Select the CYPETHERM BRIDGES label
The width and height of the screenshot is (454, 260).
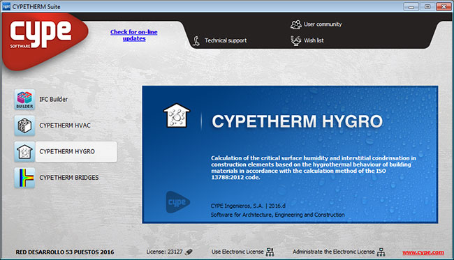69,178
